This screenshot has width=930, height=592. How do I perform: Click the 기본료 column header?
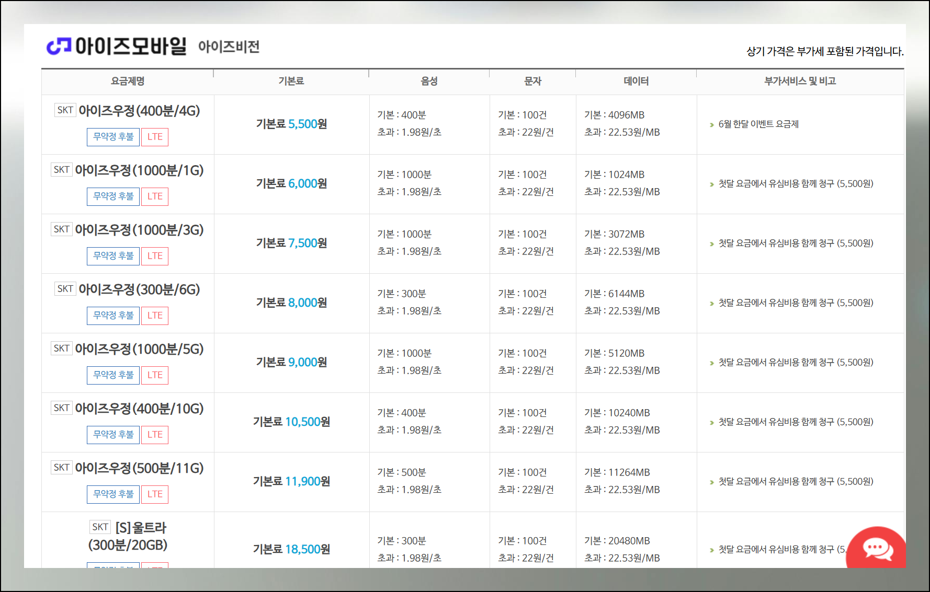[x=291, y=82]
